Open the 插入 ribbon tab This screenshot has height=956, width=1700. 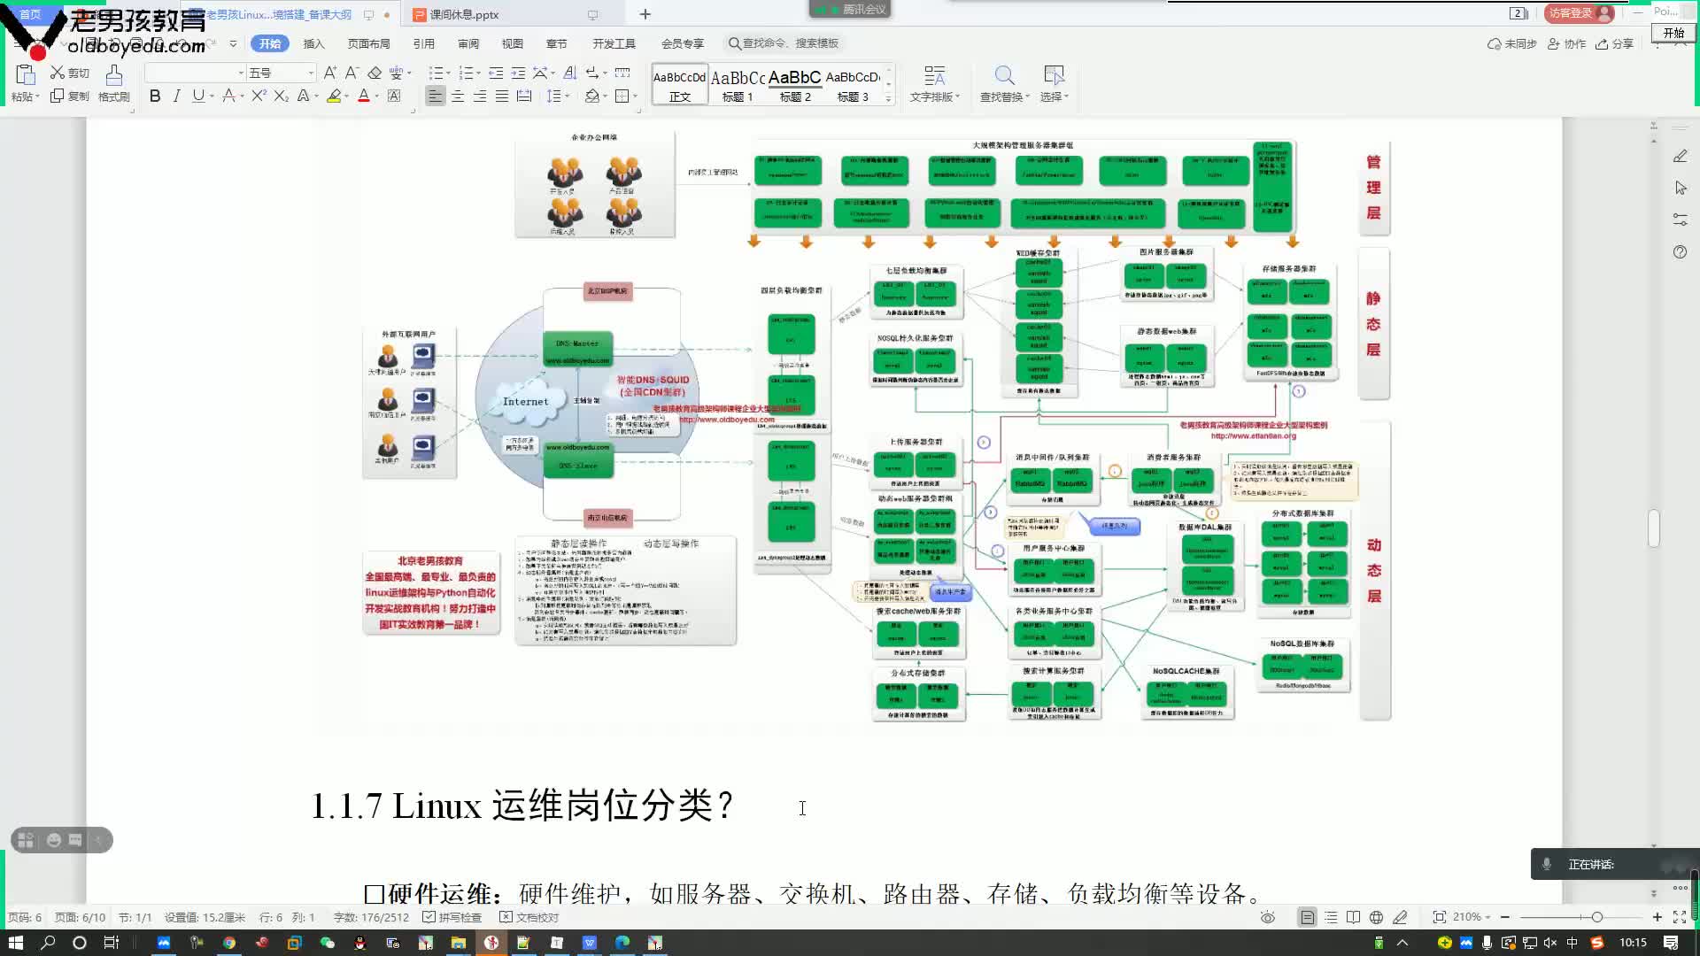(313, 43)
